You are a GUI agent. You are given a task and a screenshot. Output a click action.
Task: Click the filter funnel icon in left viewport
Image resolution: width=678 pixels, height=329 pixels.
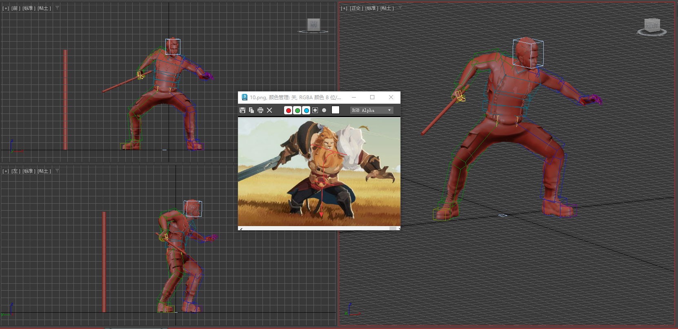57,171
